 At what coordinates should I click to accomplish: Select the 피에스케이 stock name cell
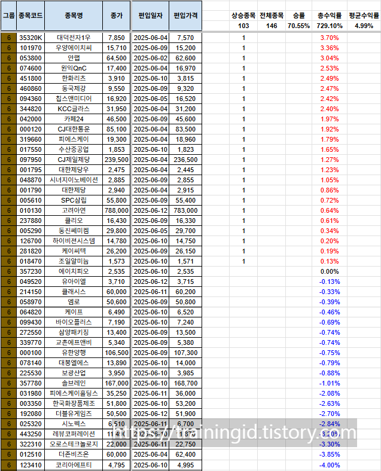pyautogui.click(x=74, y=139)
